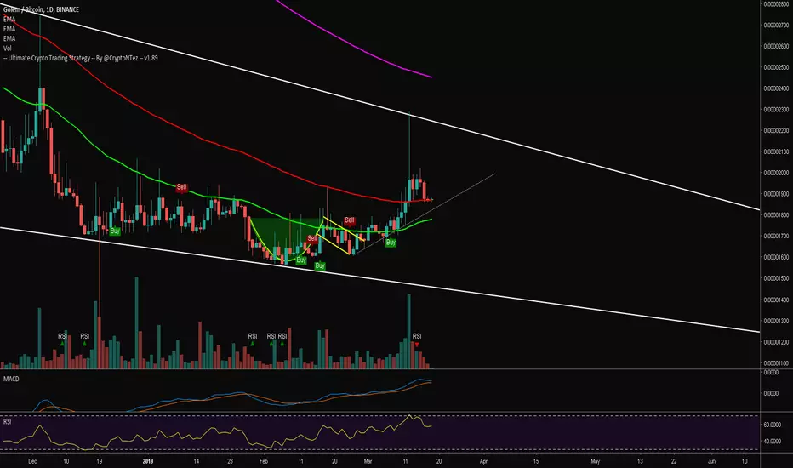Click the Vol indicator legend label
793x468 pixels.
pyautogui.click(x=7, y=48)
